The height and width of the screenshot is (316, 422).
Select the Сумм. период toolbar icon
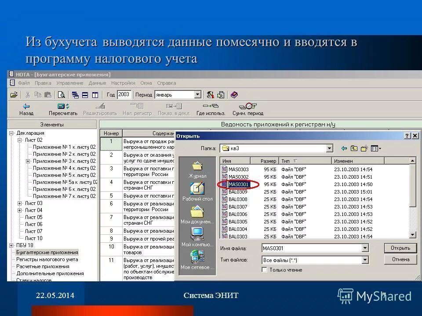248,106
